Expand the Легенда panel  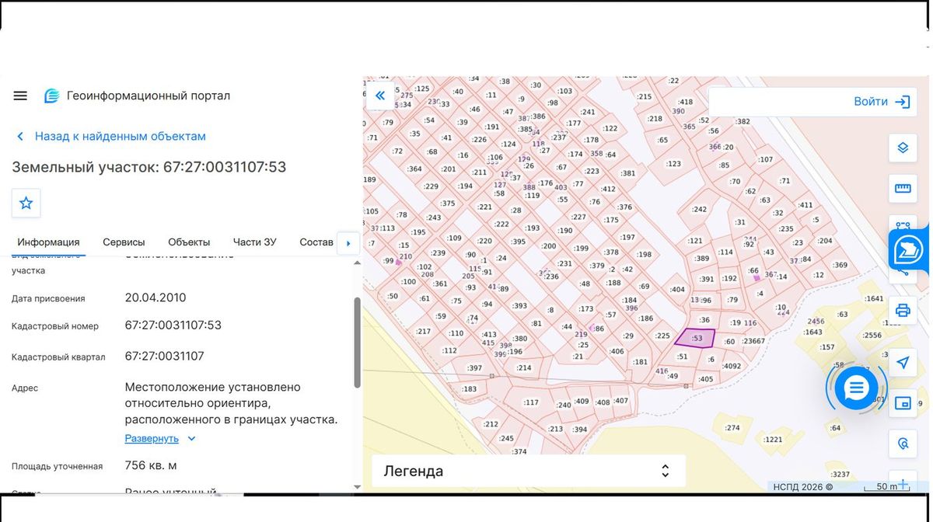(x=529, y=471)
